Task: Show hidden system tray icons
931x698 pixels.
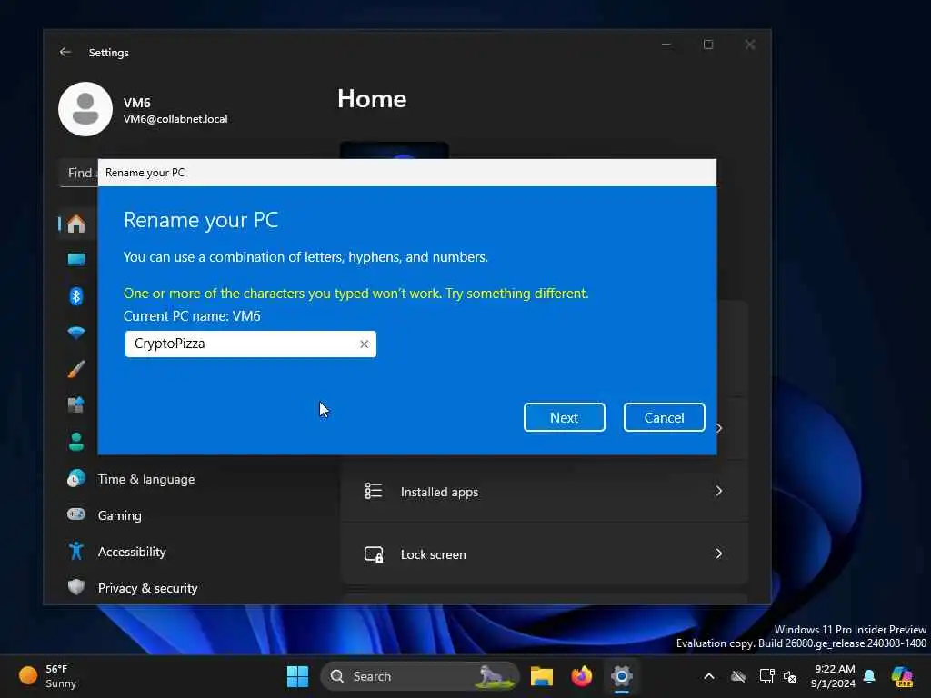Action: click(x=709, y=676)
